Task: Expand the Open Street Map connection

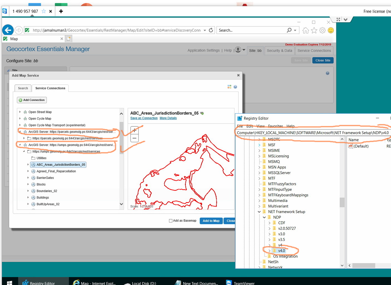Action: coord(20,112)
